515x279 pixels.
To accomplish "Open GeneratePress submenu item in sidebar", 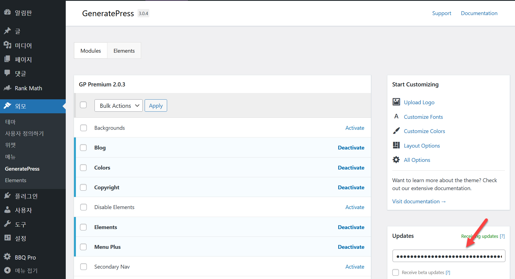I will tap(22, 169).
